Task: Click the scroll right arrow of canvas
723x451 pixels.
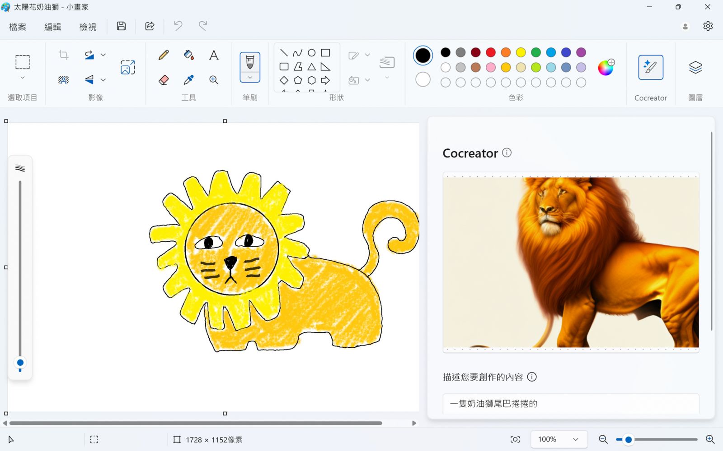Action: (x=414, y=423)
